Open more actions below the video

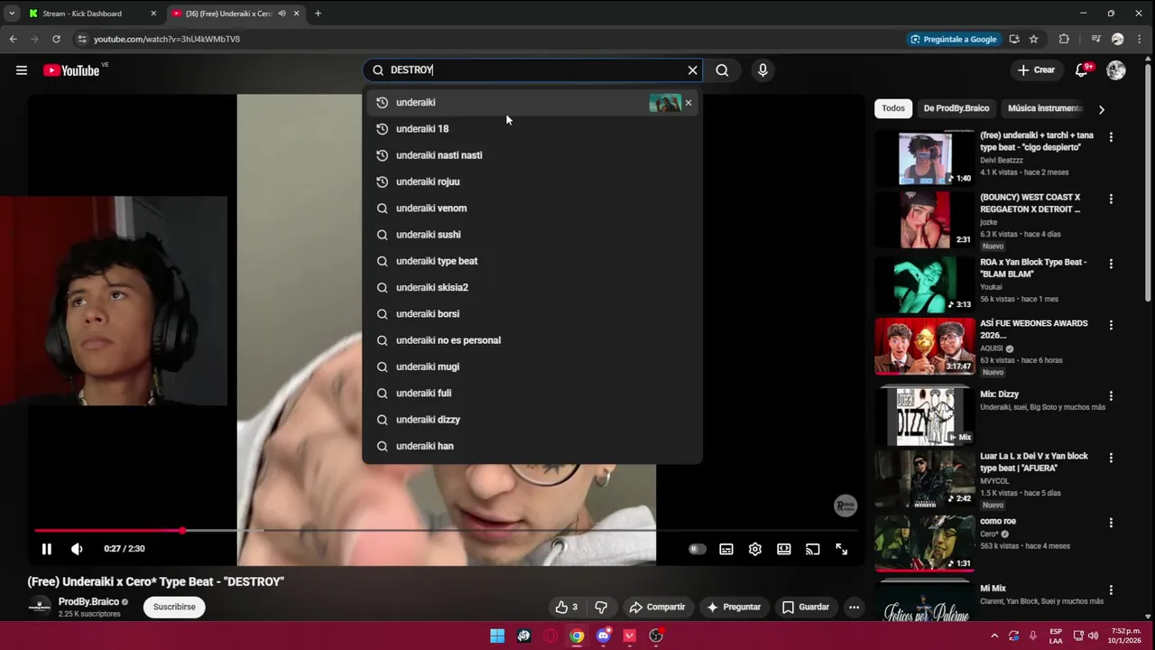coord(854,608)
